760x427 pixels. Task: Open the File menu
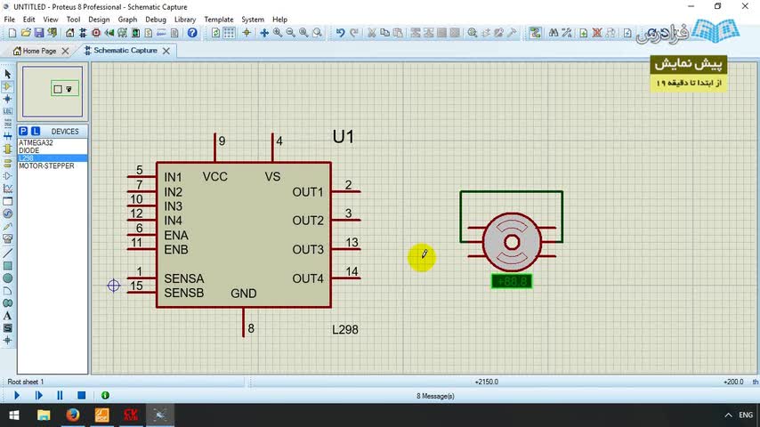[x=9, y=20]
